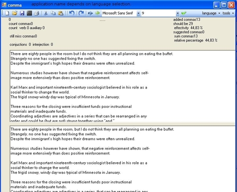Screen dimensions: 237x192
Task: Click the 'relative percentage 44,83 %' label
Action: click(x=196, y=41)
